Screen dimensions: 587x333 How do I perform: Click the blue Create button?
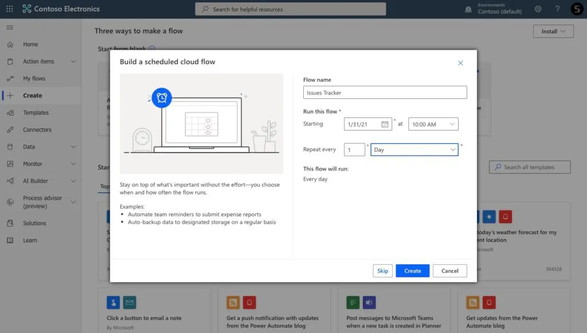pyautogui.click(x=413, y=271)
